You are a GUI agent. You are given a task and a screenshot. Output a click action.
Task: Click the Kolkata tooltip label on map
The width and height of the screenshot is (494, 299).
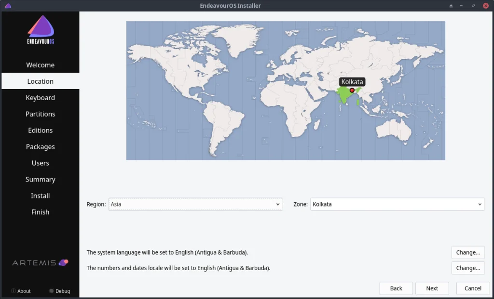(x=352, y=82)
